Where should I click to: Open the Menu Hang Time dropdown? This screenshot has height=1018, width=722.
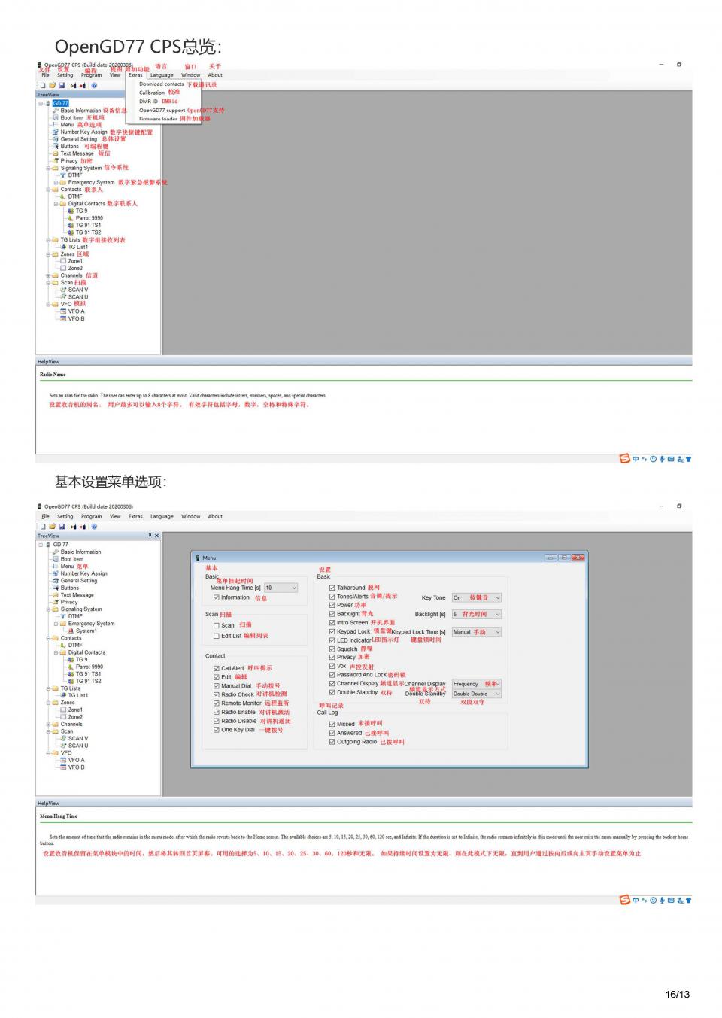293,588
